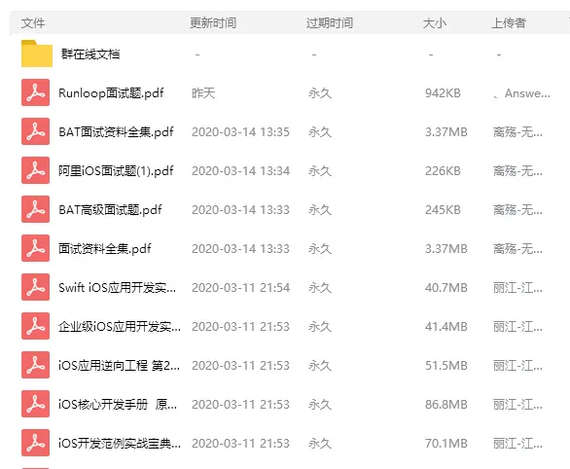This screenshot has height=469, width=570.
Task: Click PDF icon for 企业级iOS应用开发实 file
Action: pyautogui.click(x=35, y=326)
